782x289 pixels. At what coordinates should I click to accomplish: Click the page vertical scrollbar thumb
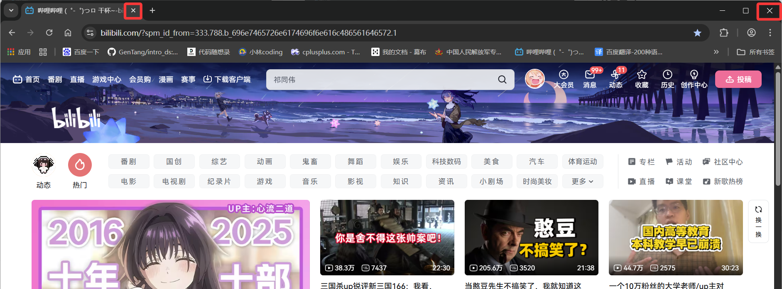coord(778,129)
